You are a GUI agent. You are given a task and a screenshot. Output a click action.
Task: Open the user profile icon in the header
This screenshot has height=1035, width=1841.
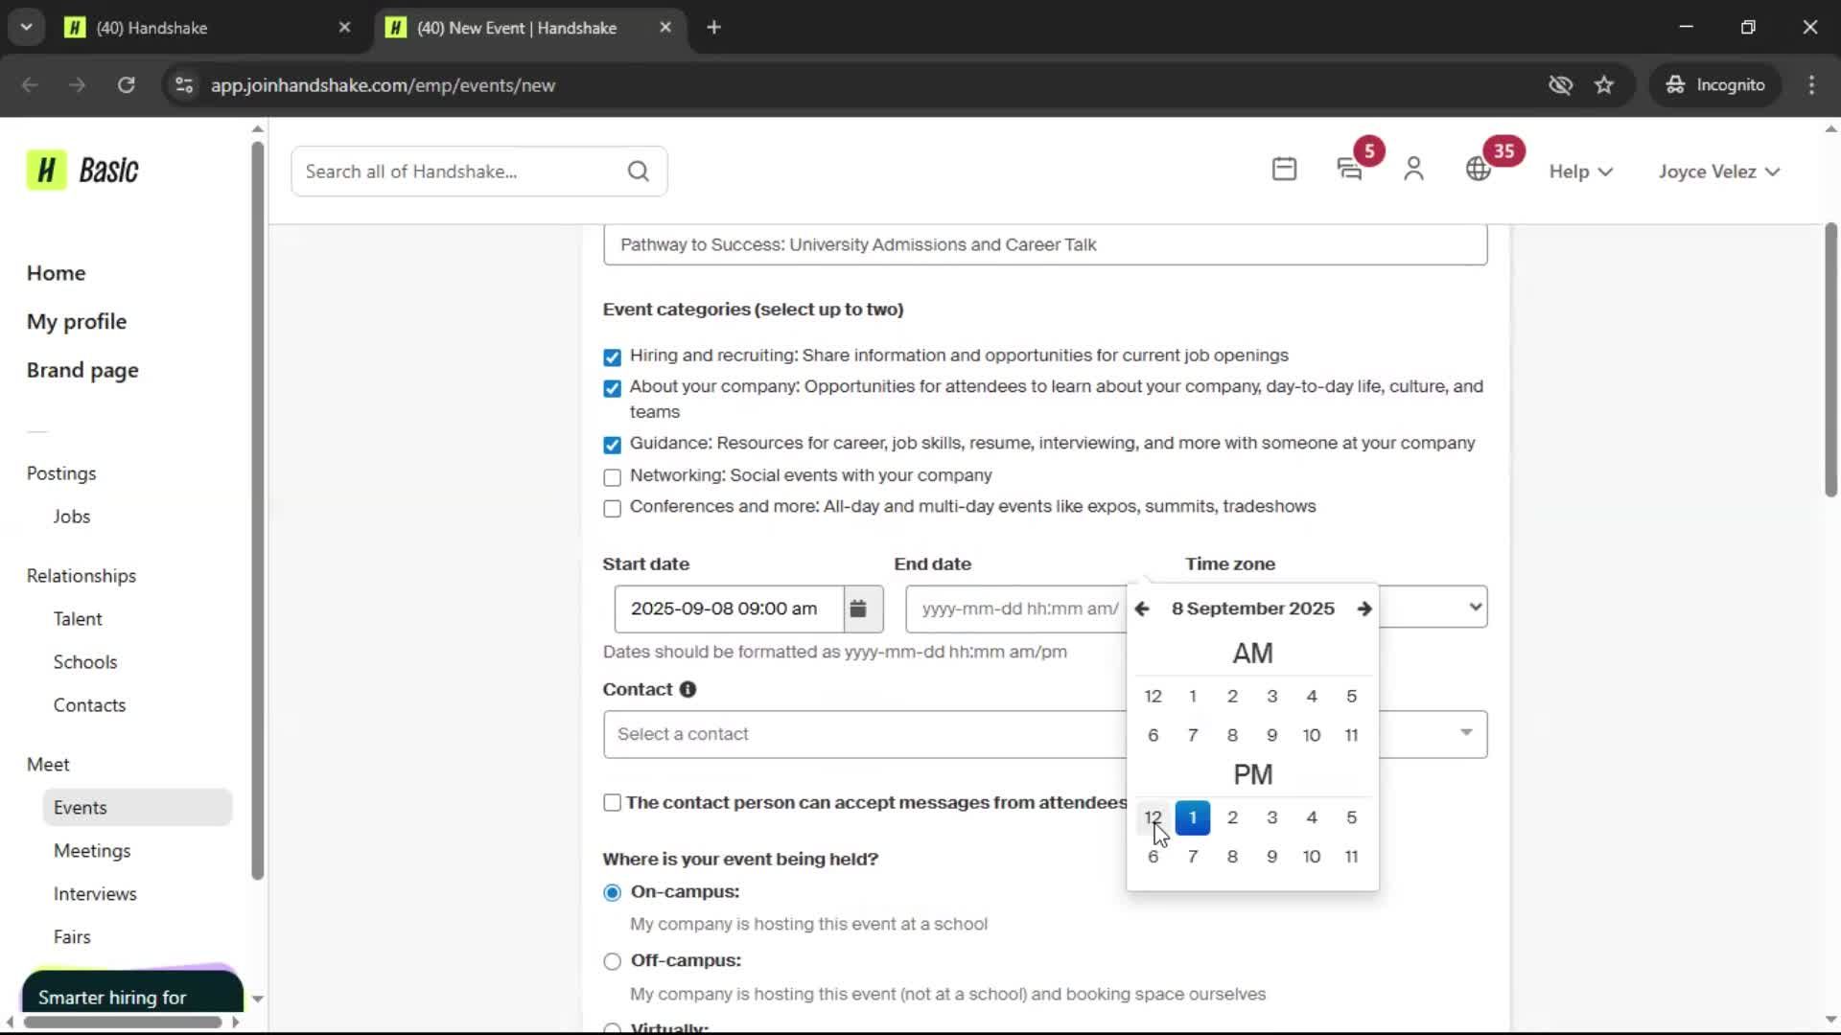coord(1413,171)
